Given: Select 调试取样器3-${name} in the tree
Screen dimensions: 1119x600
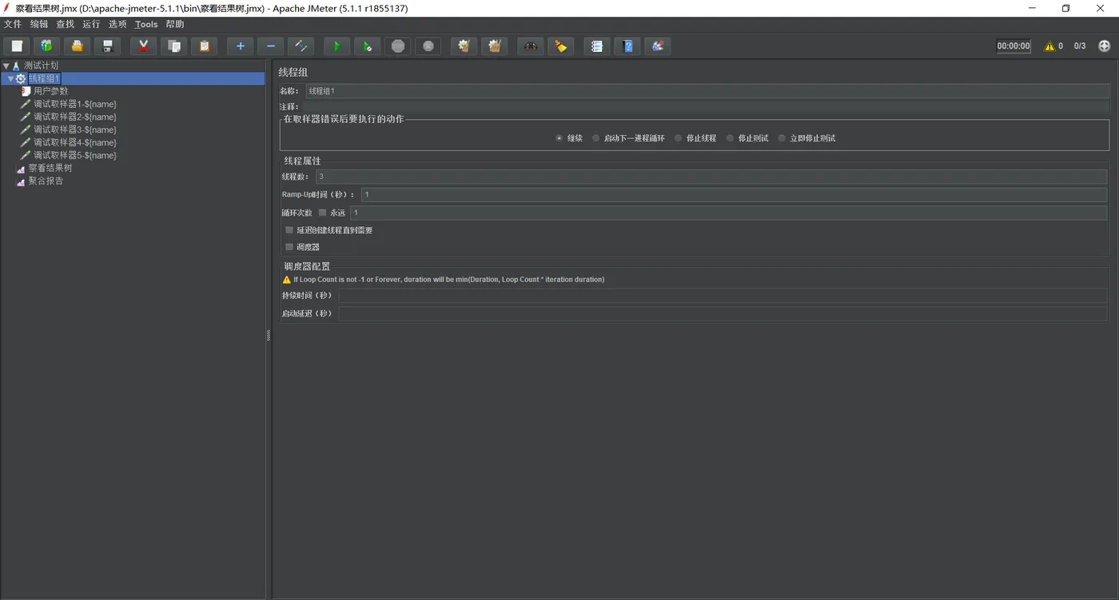Looking at the screenshot, I should pyautogui.click(x=75, y=129).
